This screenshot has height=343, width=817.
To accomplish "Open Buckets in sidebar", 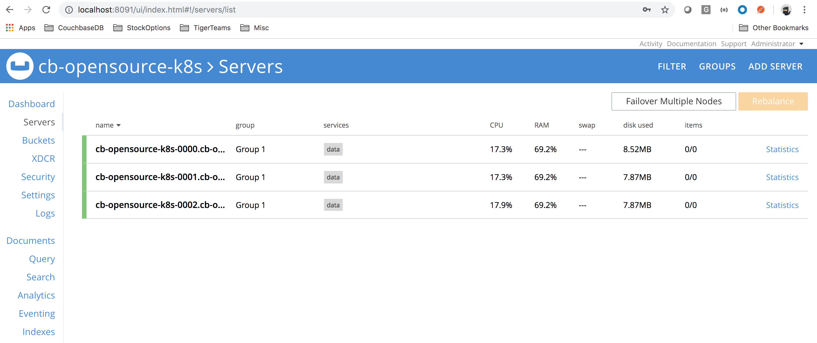I will [x=38, y=140].
